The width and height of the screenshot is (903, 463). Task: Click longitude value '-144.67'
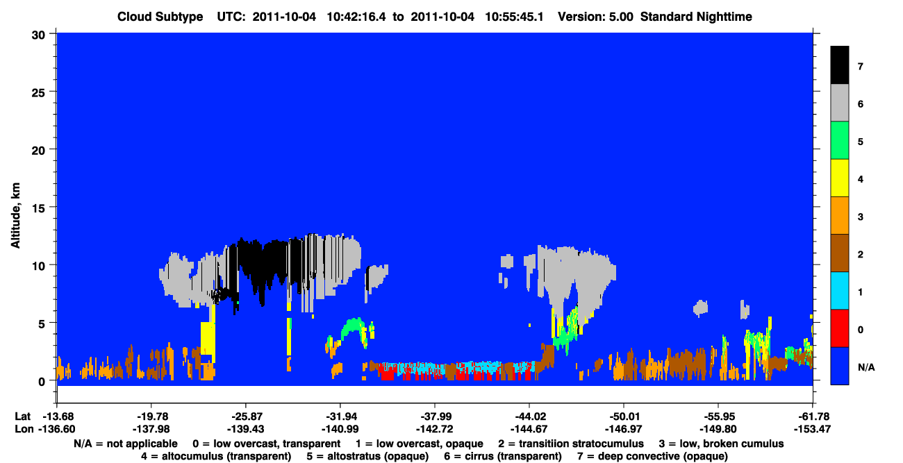pos(529,429)
